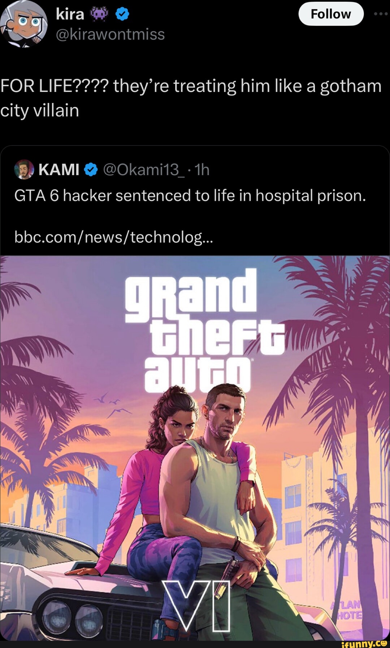Click kira's blue verified checkmark badge
The height and width of the screenshot is (648, 390).
pos(122,14)
